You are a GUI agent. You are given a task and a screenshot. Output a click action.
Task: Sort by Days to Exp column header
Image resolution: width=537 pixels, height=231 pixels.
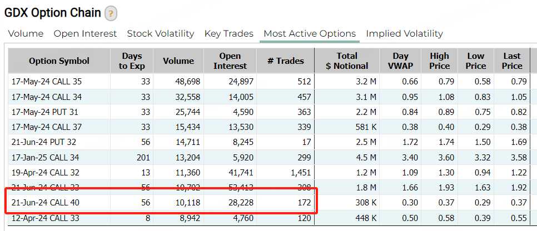coord(132,61)
